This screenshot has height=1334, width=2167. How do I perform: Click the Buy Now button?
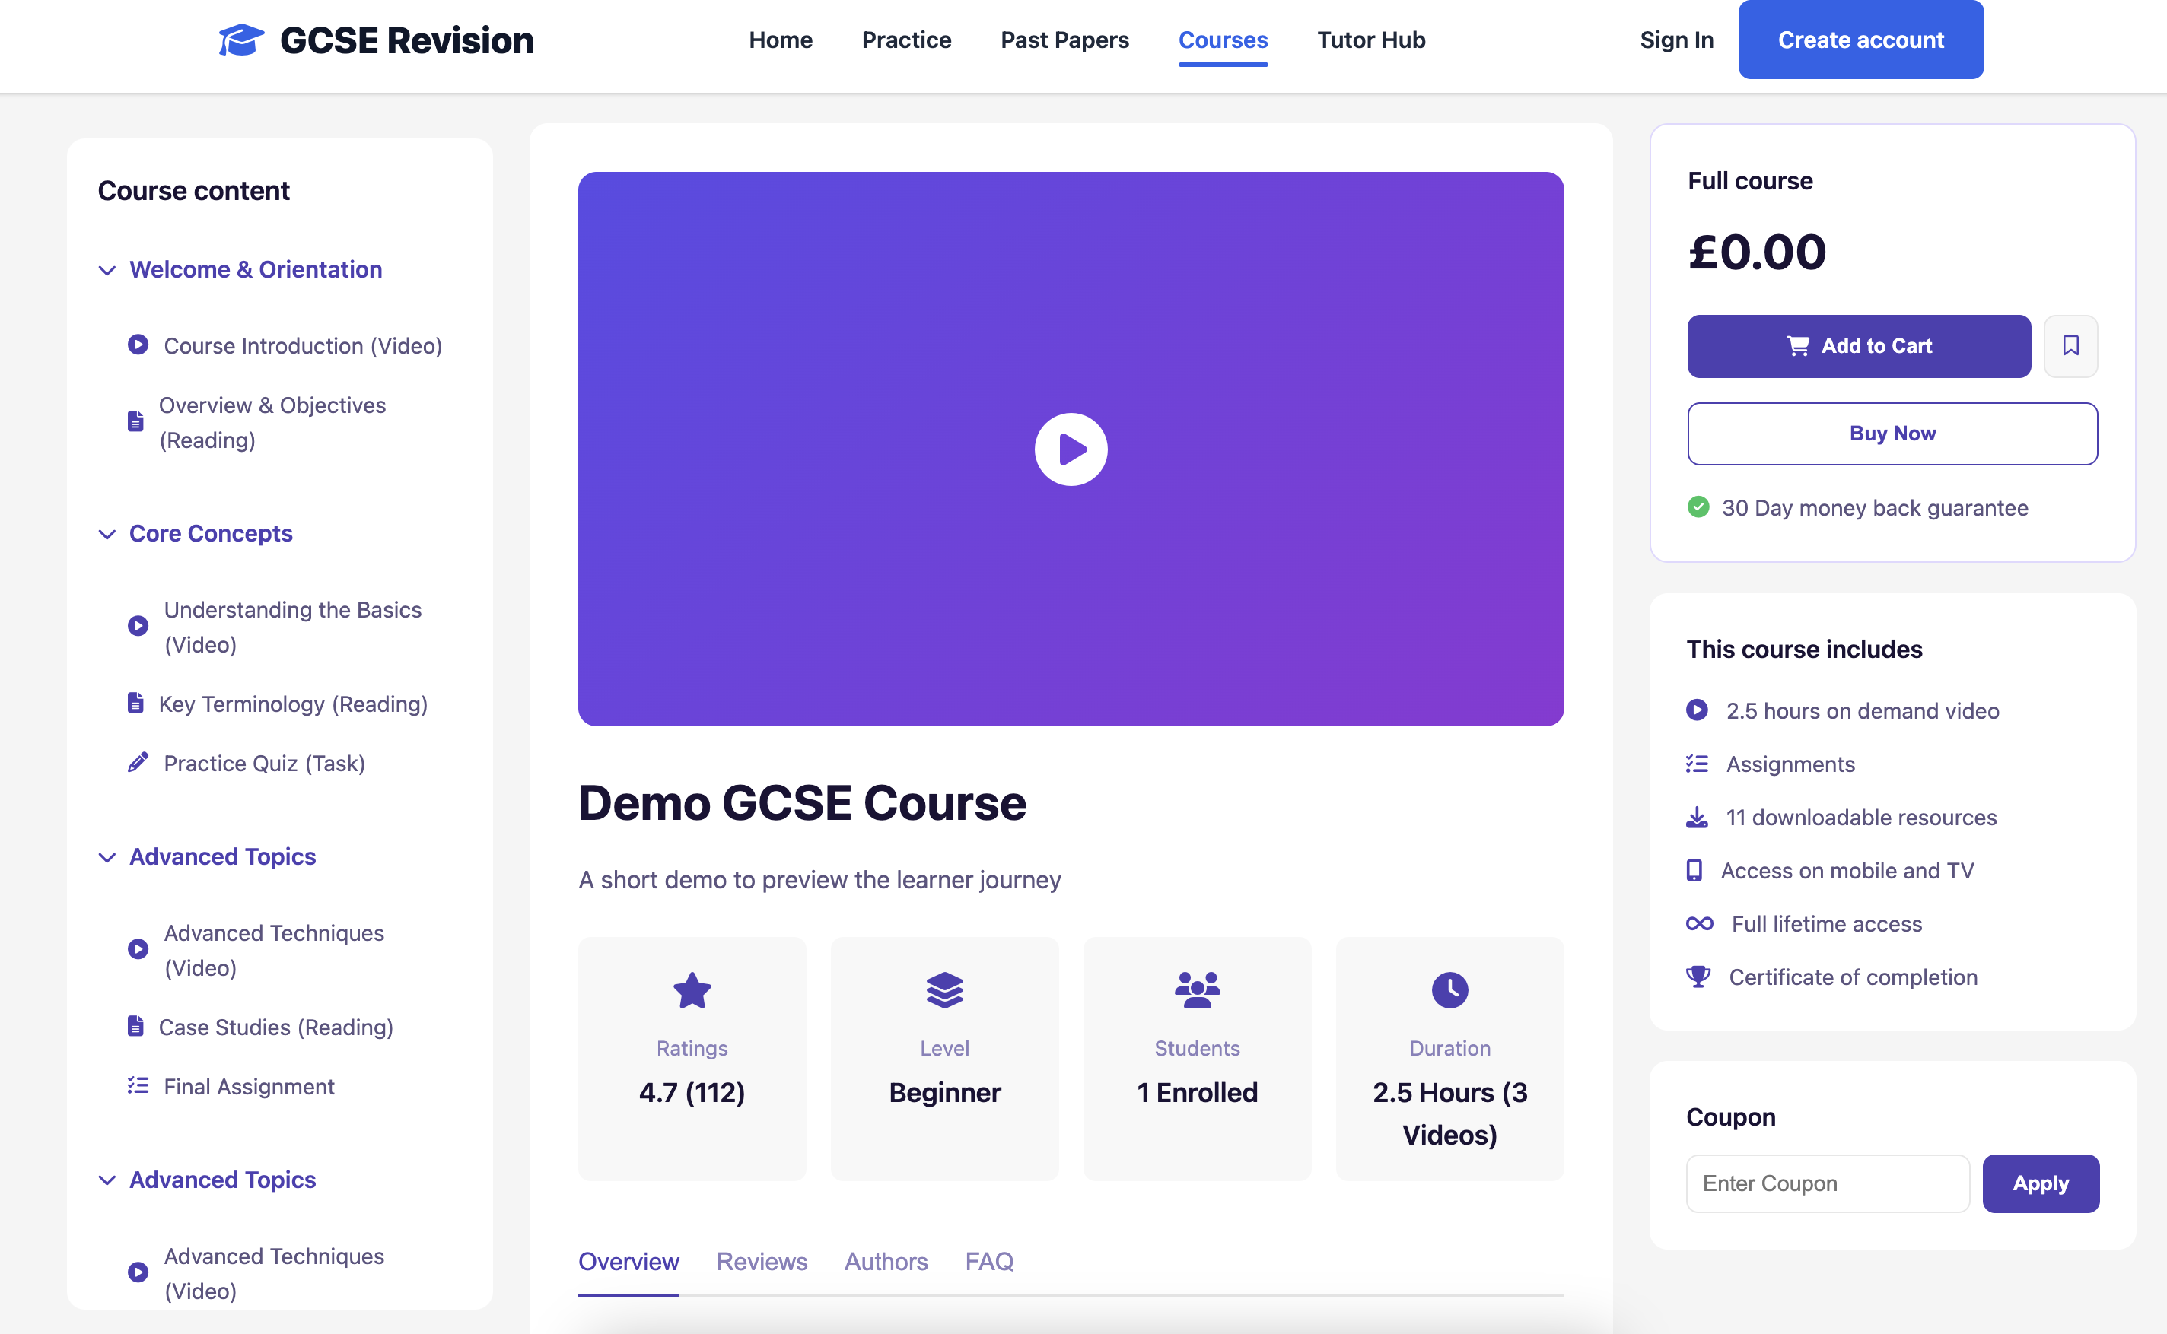[1892, 434]
